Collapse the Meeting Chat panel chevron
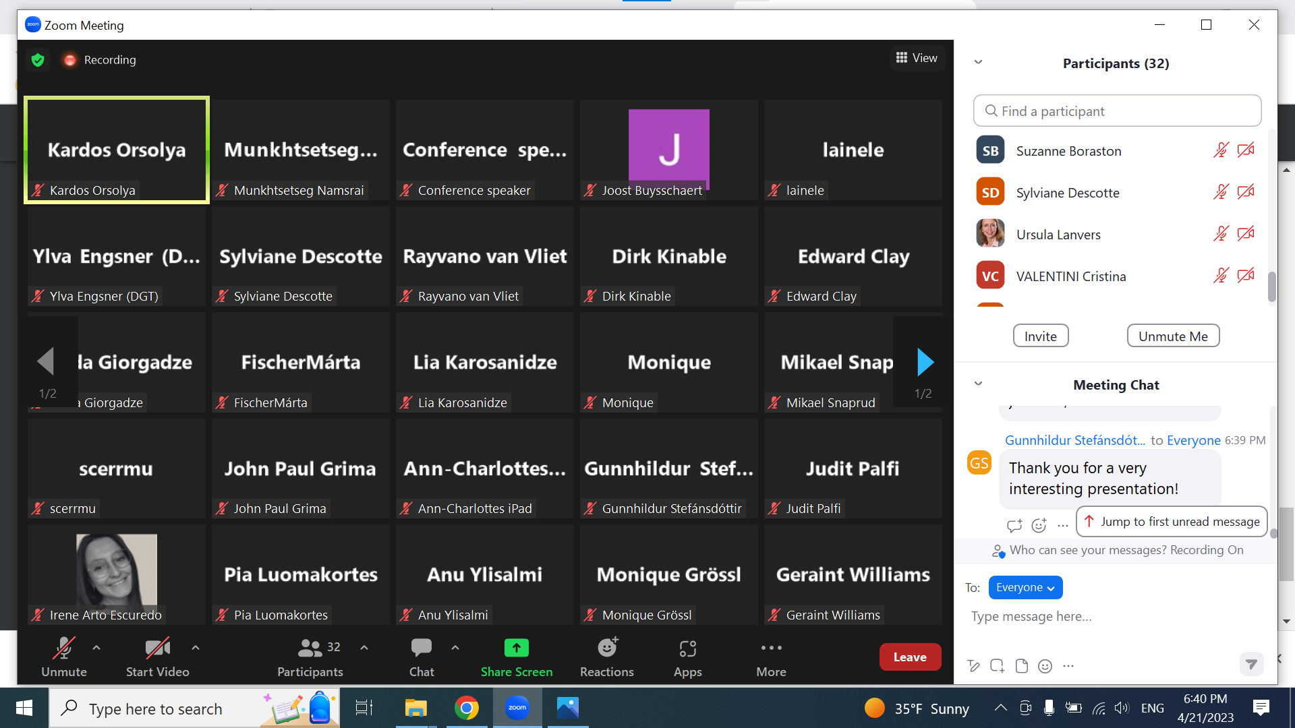This screenshot has width=1295, height=728. pos(978,384)
